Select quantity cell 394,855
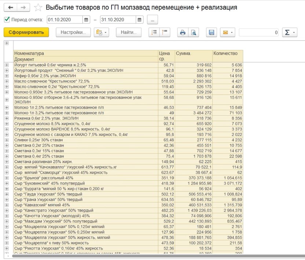This screenshot has width=305, height=260. coord(228,238)
